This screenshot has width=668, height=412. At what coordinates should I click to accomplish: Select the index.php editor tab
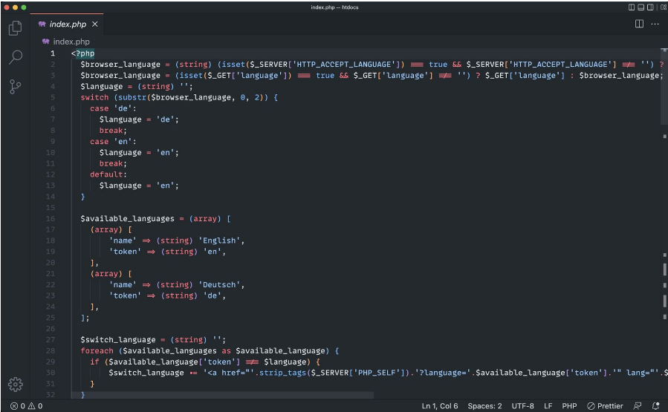[x=66, y=24]
